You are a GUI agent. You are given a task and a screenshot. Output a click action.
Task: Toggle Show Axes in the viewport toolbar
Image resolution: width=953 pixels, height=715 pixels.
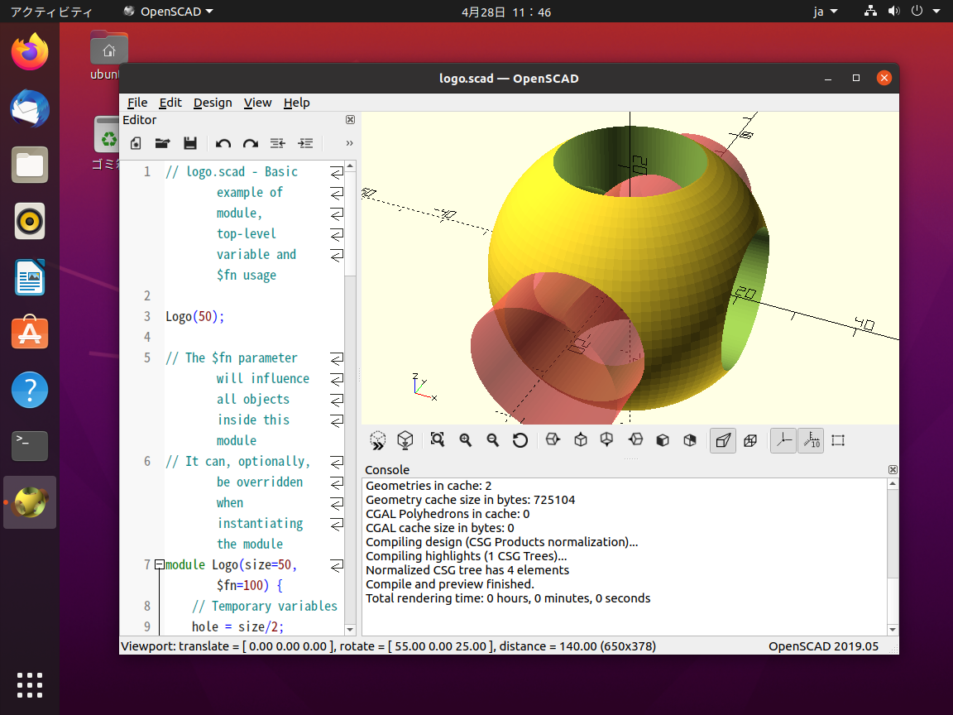click(x=783, y=440)
